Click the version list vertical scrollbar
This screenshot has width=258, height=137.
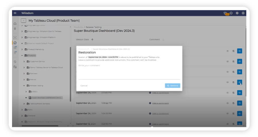pos(246,62)
